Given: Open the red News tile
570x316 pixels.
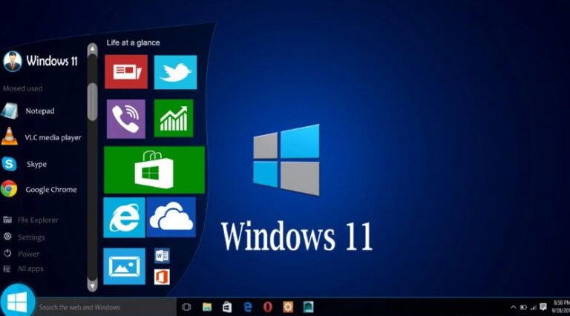Looking at the screenshot, I should (126, 71).
